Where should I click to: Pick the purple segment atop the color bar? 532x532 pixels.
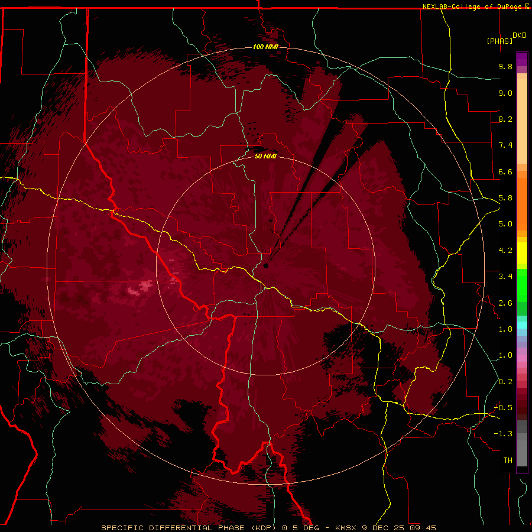(522, 59)
